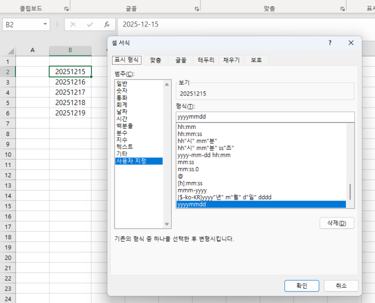Select the 기타 category
375x303 pixels.
pos(139,154)
